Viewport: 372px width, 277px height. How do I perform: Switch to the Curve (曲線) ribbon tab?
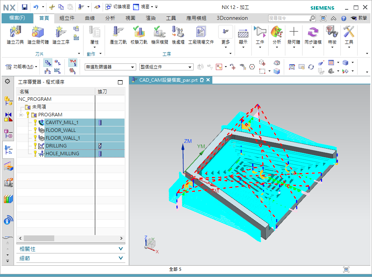point(90,18)
